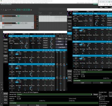Toggle the lock icon in REAPER toolbar

(x=31, y=10)
